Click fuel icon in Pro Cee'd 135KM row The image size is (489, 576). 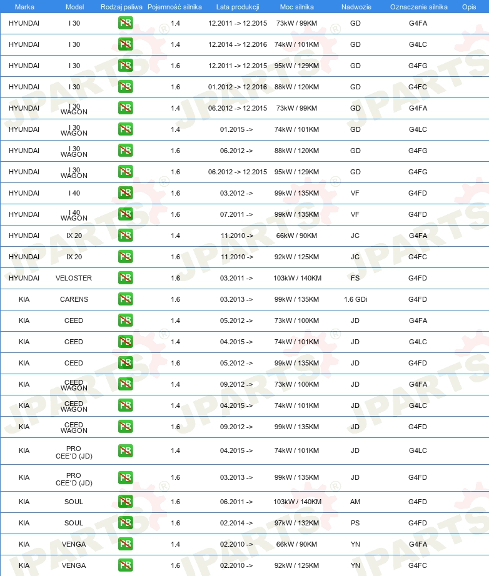[125, 478]
